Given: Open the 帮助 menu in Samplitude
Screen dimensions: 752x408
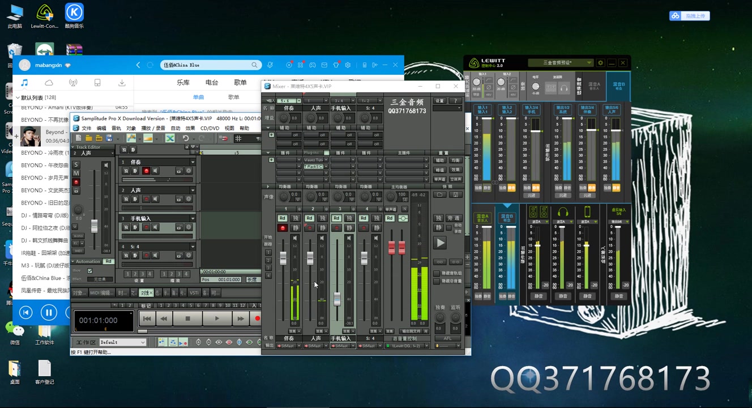Looking at the screenshot, I should pos(244,128).
